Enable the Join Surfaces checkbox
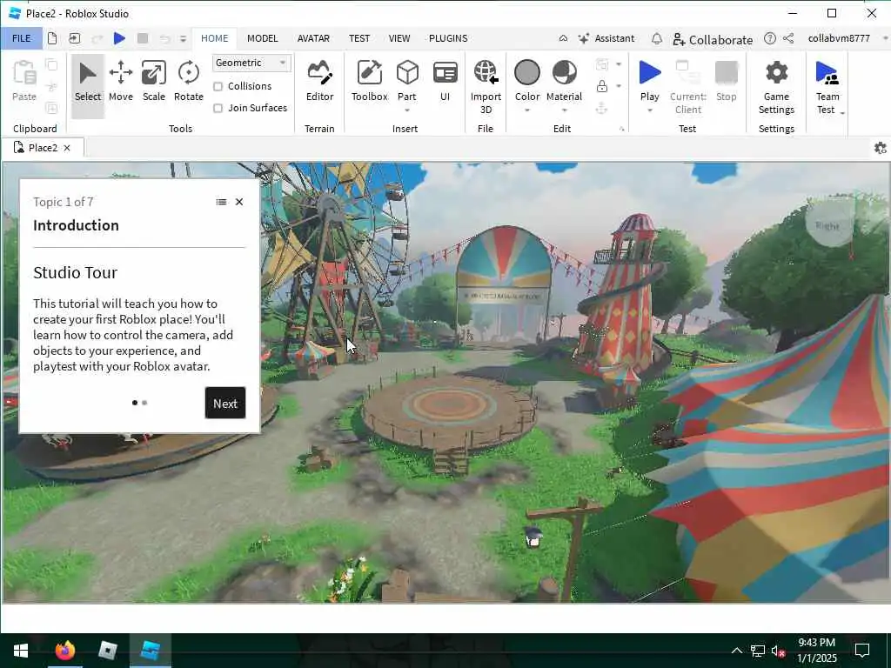 tap(218, 108)
